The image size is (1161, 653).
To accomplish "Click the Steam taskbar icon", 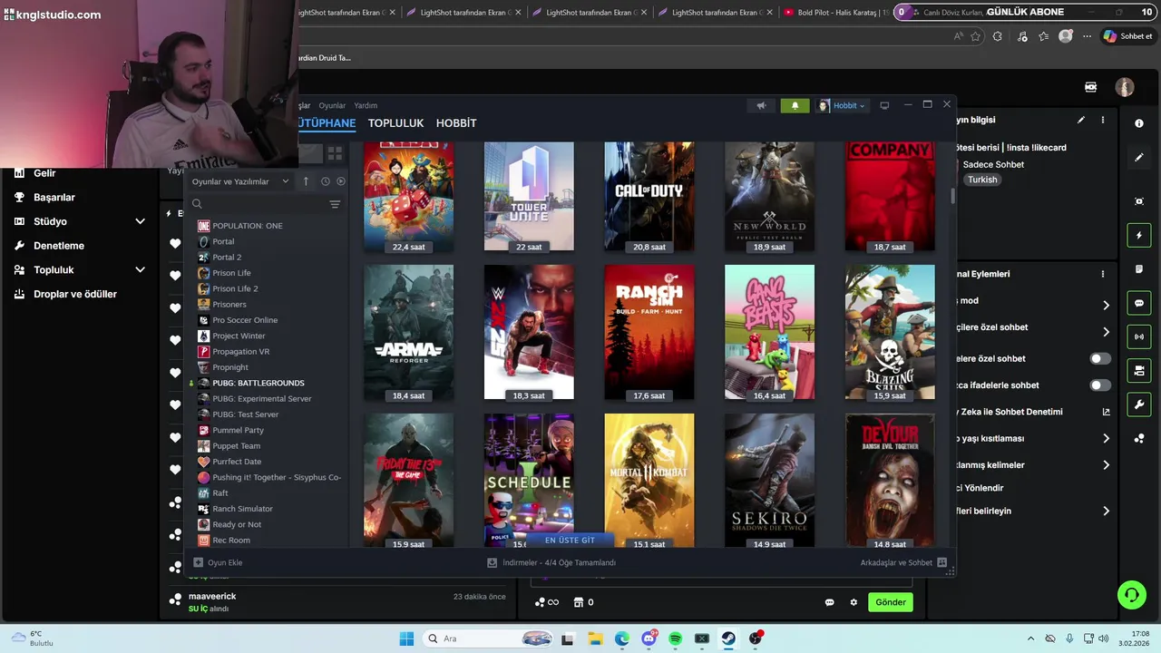I will (728, 638).
